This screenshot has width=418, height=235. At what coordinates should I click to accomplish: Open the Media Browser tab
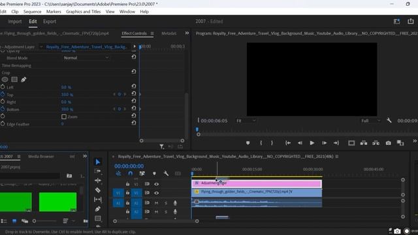41,157
